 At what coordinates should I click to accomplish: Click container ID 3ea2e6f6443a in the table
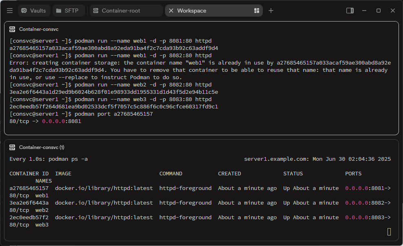29,203
